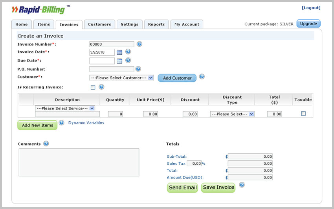Enable the Is Recurring Invoice checkbox
Screen dimensions: 334x209
[x=93, y=87]
